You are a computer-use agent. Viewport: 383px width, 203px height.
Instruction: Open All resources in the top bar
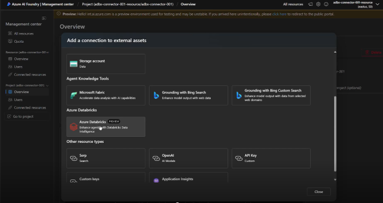pos(293,4)
